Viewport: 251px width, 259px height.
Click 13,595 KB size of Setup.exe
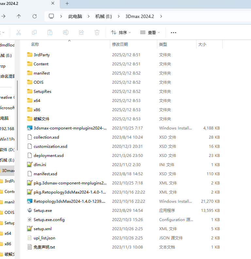coord(210,211)
